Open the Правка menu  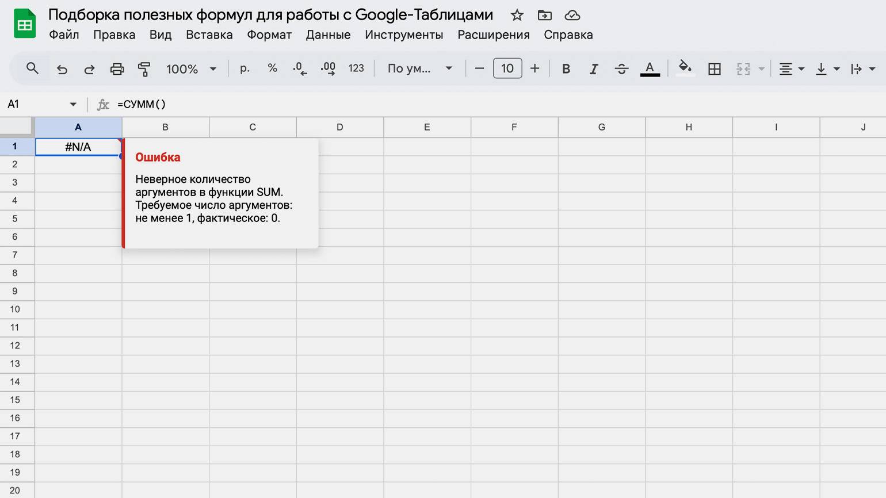click(114, 35)
